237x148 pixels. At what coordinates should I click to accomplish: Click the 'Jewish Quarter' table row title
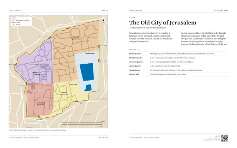click(x=135, y=66)
